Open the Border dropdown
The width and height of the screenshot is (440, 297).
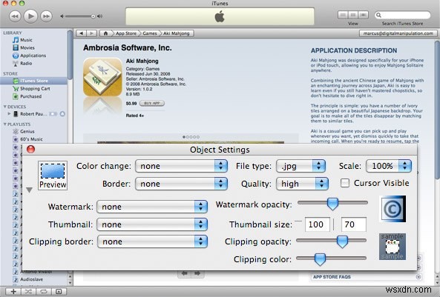coord(181,184)
